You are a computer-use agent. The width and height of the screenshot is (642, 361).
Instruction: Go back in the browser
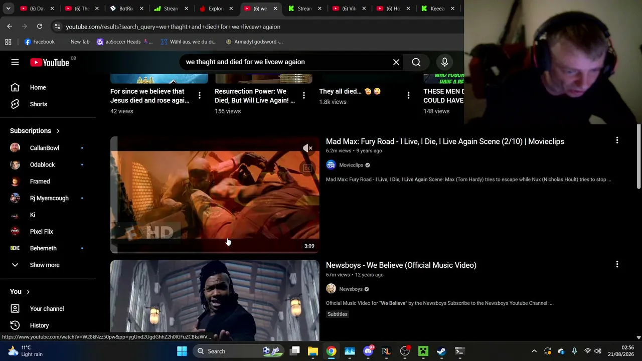click(x=10, y=26)
